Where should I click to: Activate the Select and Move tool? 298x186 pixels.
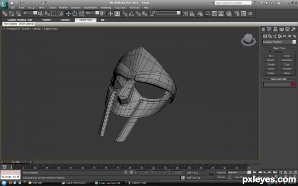point(68,13)
